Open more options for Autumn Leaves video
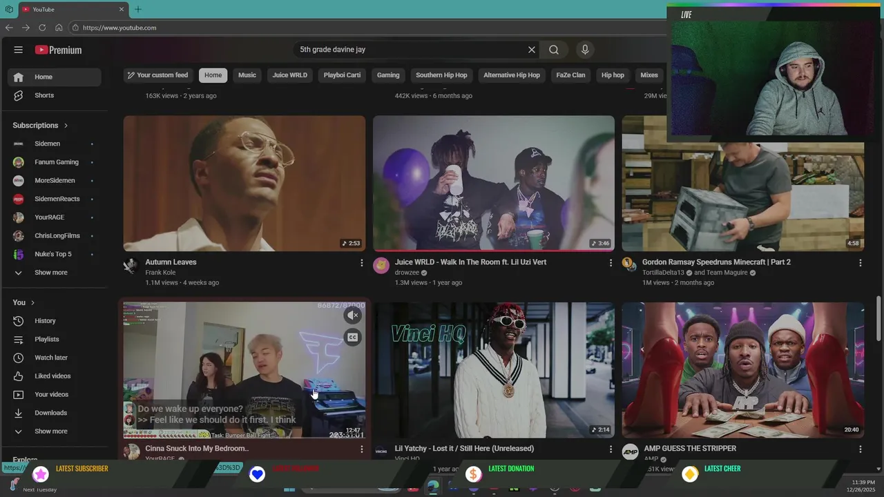The width and height of the screenshot is (884, 497). tap(361, 263)
